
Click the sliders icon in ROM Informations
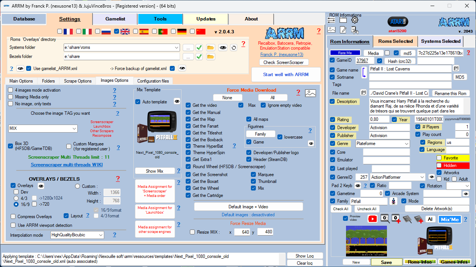pos(331,20)
